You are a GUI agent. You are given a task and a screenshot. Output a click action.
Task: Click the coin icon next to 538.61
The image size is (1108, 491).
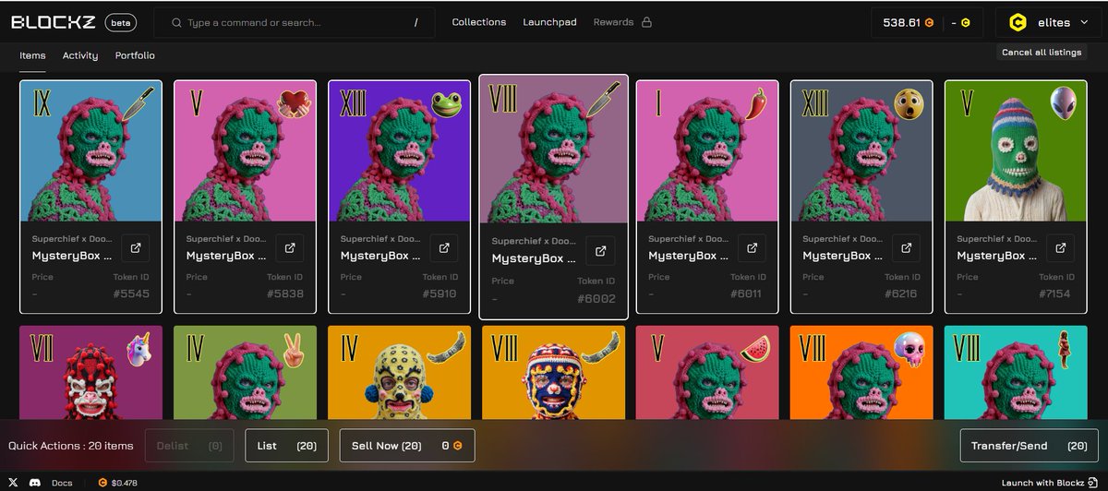coord(930,22)
